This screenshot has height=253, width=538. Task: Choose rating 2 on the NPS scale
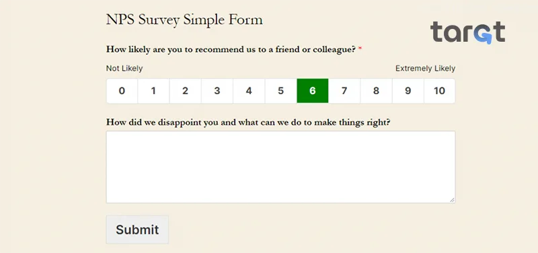pyautogui.click(x=186, y=91)
